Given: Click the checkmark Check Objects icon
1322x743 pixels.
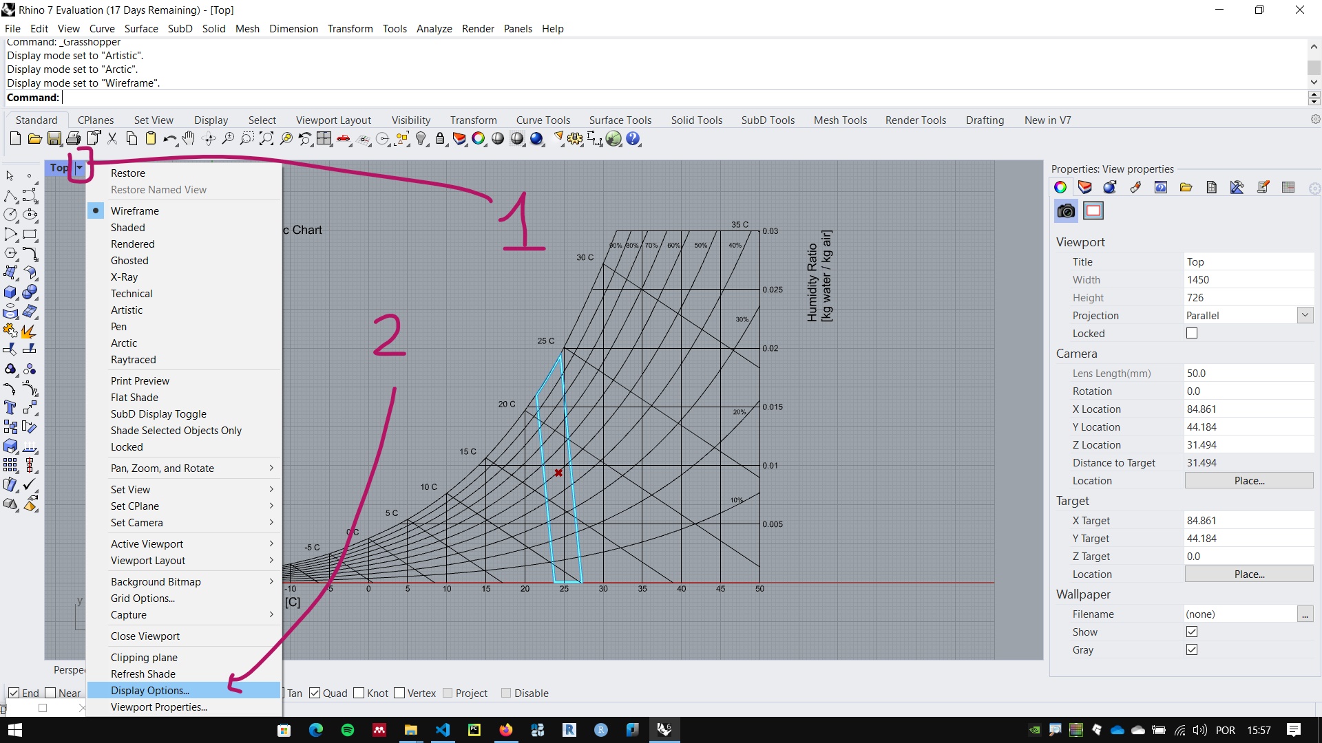Looking at the screenshot, I should tap(30, 485).
